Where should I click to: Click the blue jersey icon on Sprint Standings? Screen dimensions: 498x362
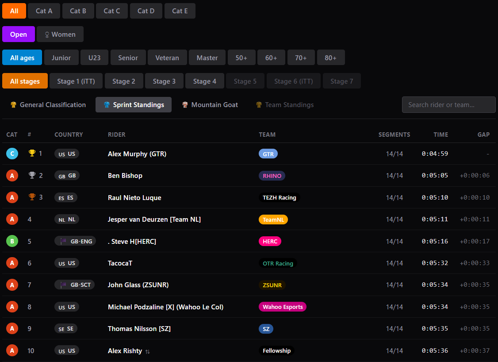(107, 104)
